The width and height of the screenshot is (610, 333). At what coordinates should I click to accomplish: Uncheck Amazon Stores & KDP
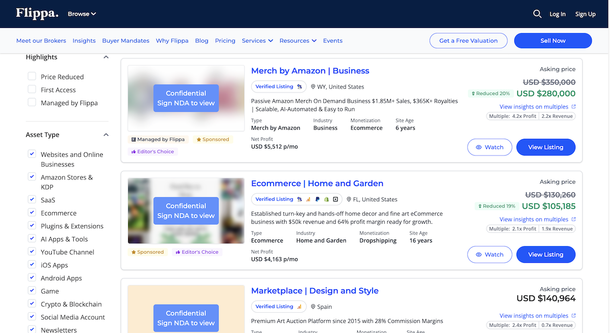(32, 177)
